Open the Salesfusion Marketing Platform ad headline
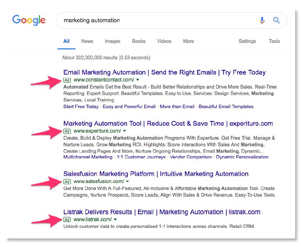 (x=156, y=174)
